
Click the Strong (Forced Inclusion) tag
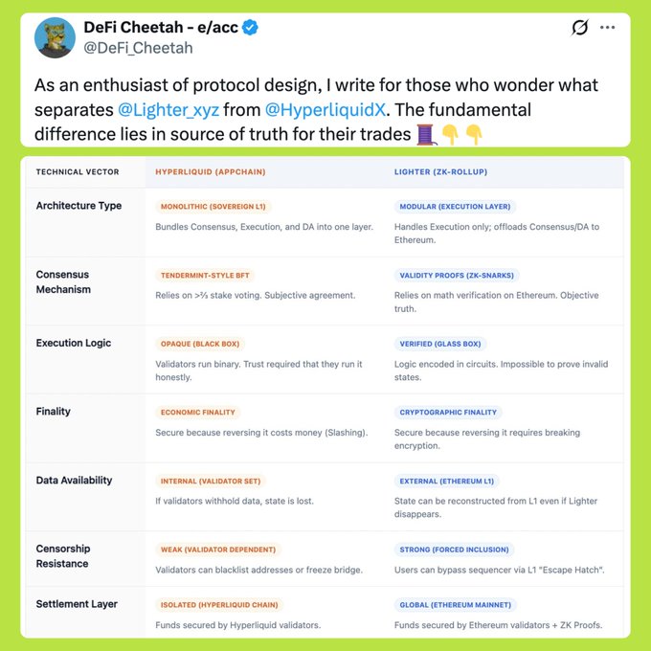454,550
